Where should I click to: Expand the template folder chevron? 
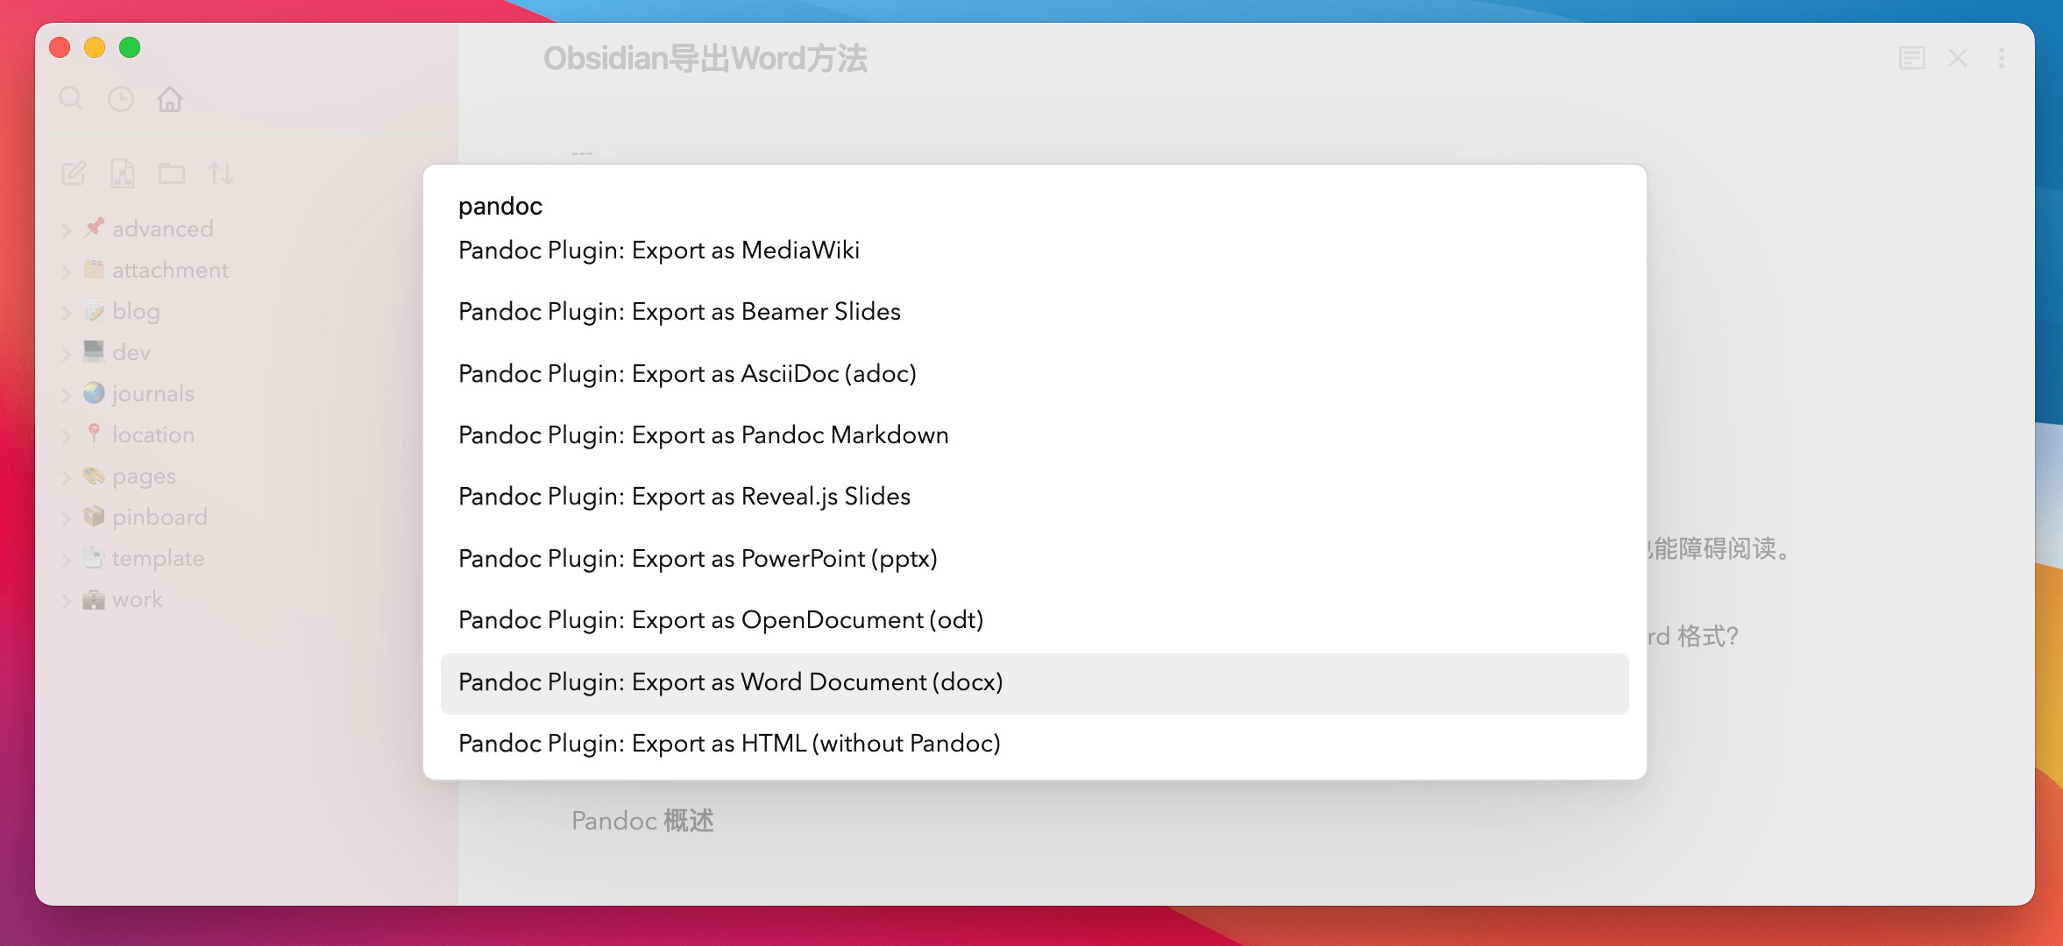click(67, 560)
